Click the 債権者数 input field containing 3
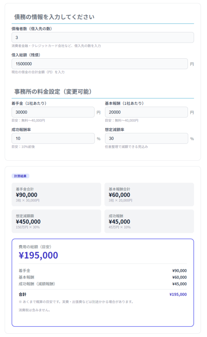 [103, 38]
